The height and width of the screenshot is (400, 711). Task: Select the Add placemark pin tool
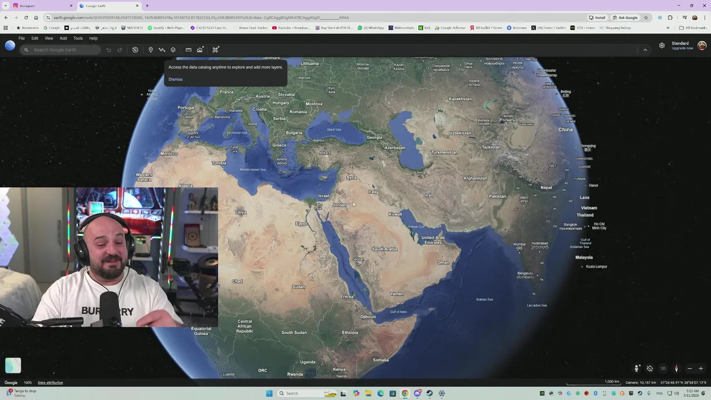pos(151,50)
